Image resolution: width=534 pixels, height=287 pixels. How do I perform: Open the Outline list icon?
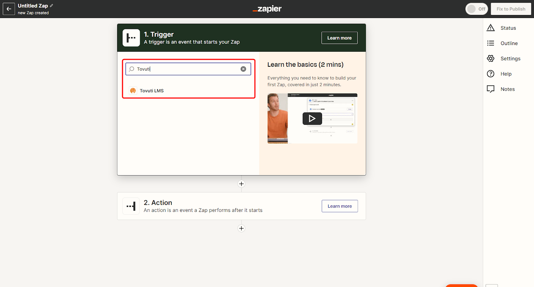(491, 43)
